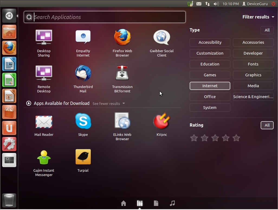Switch to the Home lens tab
The image size is (278, 210).
pyautogui.click(x=123, y=203)
